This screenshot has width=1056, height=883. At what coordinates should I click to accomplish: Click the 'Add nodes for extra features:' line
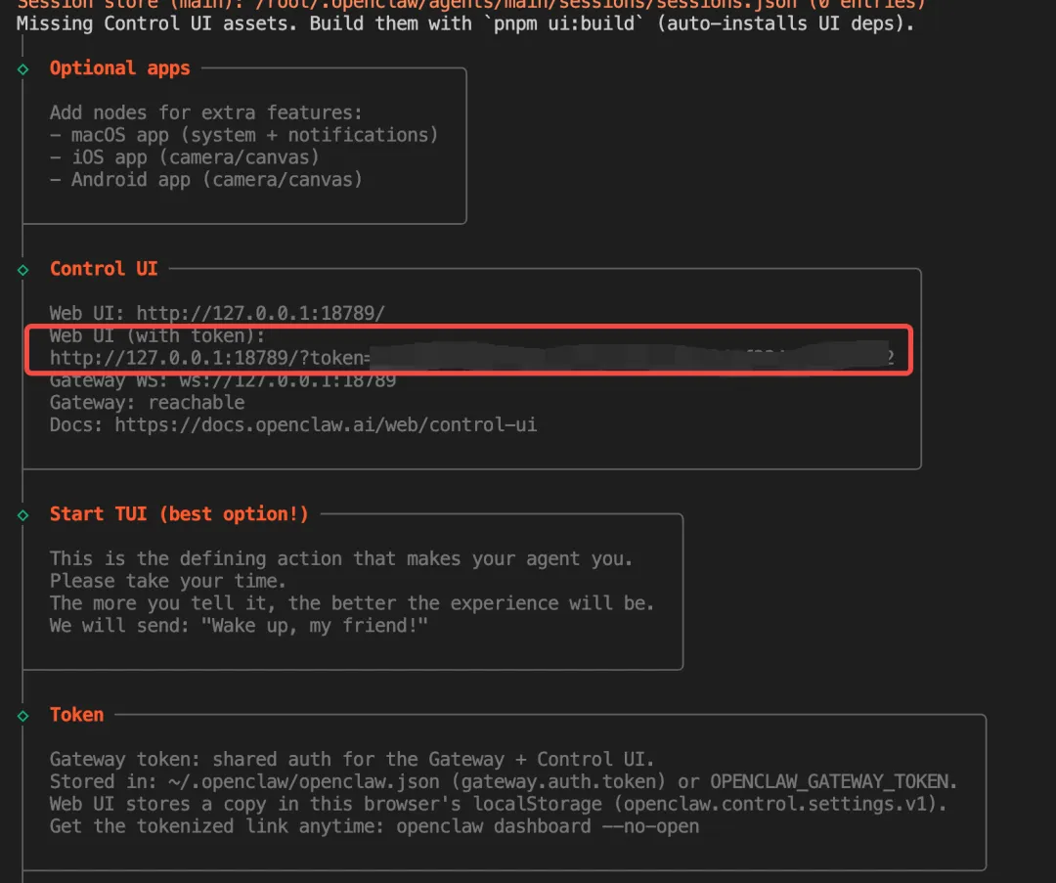coord(206,112)
